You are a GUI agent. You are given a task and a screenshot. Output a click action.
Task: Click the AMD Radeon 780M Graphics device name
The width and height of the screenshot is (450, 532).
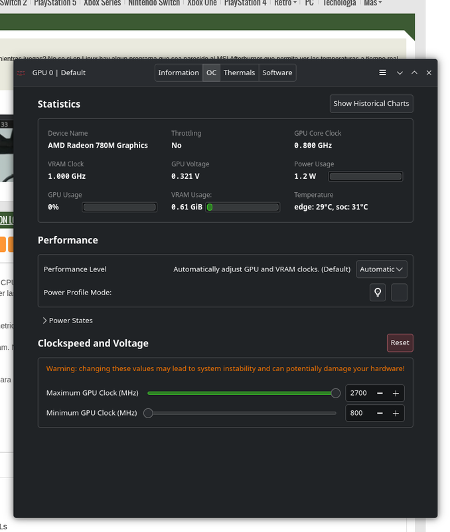[x=98, y=145]
